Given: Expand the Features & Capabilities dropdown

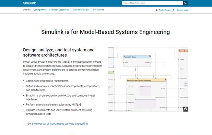Looking at the screenshot, I should 60,10.
